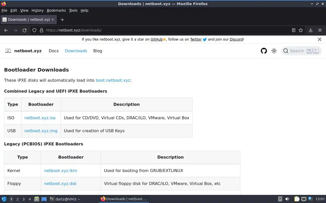The height and width of the screenshot is (203, 326).
Task: Open the file manager from taskbar
Action: pyautogui.click(x=36, y=199)
